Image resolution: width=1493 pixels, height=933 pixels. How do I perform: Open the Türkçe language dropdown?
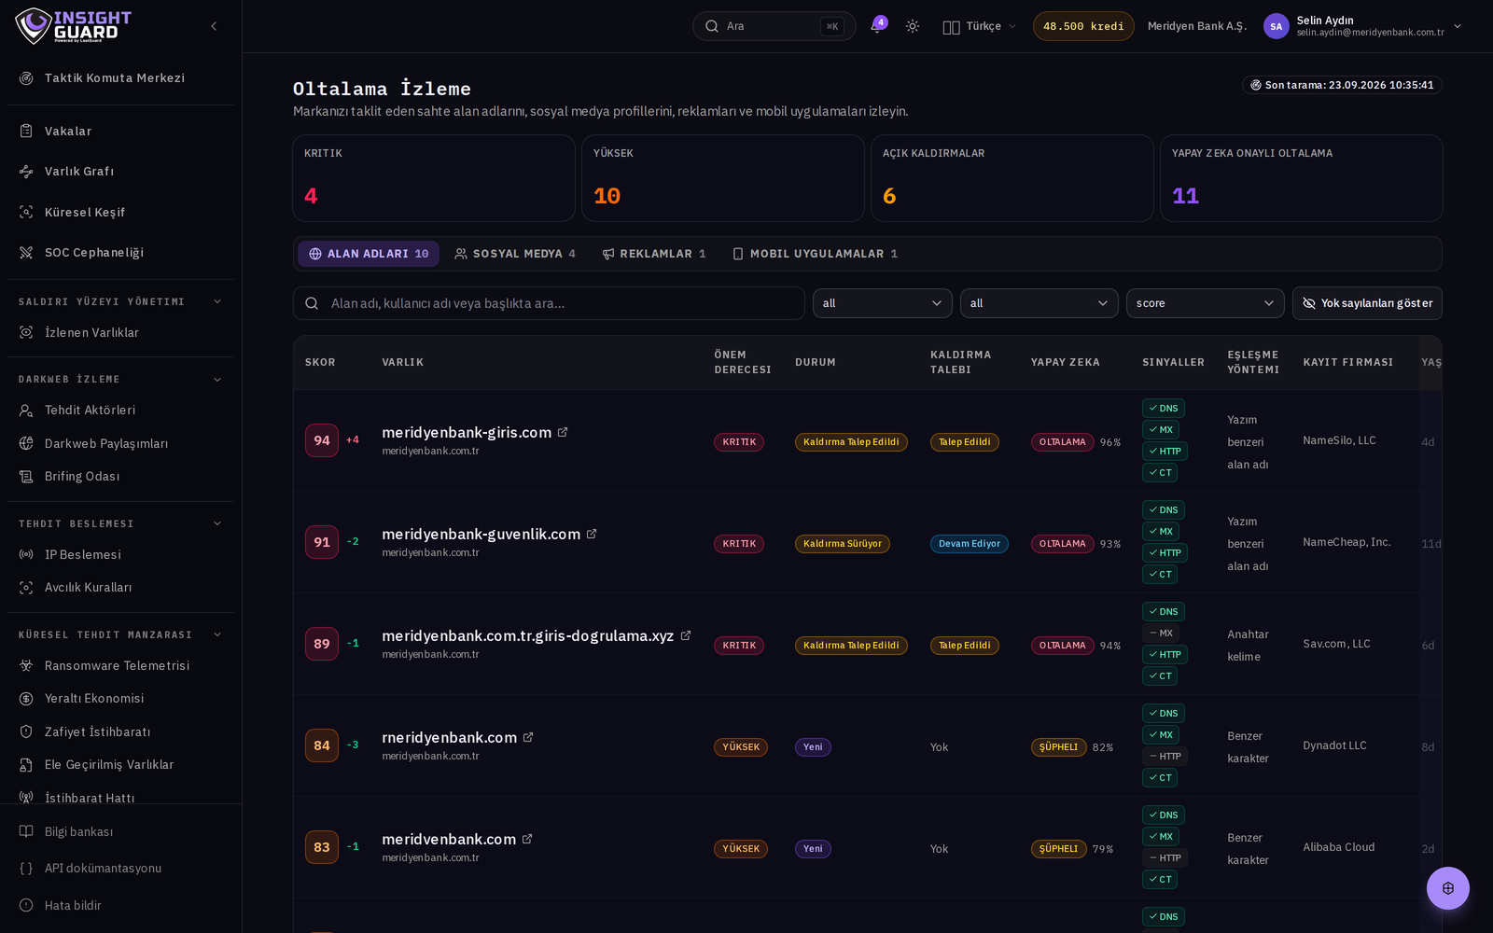979,26
